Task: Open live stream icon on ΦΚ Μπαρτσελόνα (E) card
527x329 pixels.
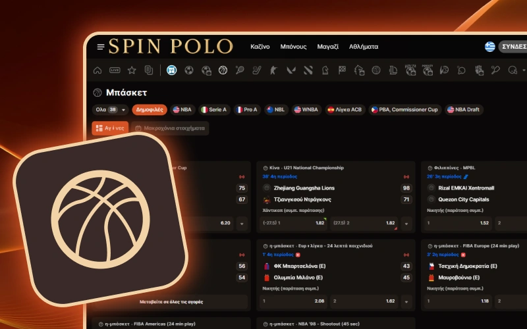Action: [406, 255]
